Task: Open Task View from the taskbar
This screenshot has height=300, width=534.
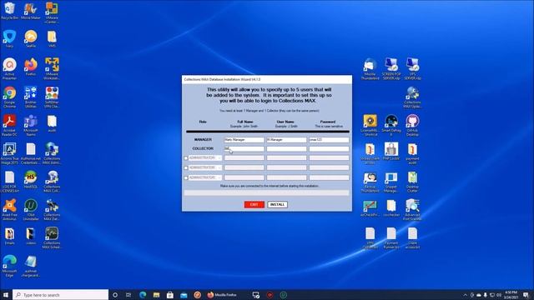Action: (128, 295)
